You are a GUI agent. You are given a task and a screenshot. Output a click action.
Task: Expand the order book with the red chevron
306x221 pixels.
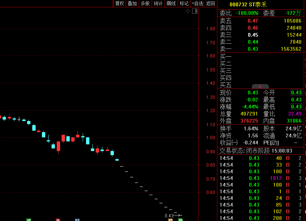[x=260, y=87]
